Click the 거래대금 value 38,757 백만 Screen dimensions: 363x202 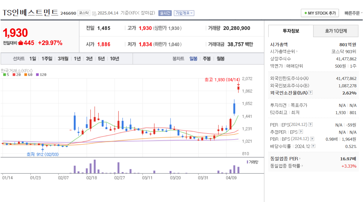[240, 44]
